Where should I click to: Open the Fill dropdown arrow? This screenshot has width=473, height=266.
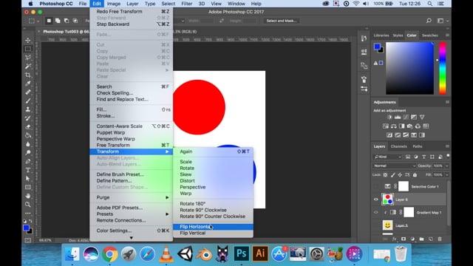point(446,175)
